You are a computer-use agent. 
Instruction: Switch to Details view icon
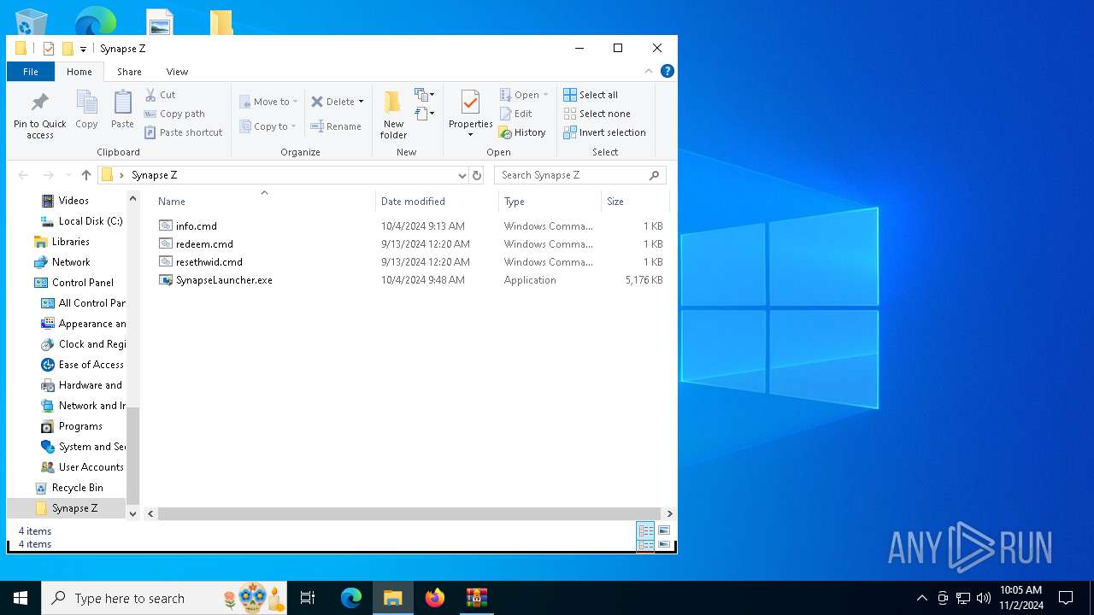click(645, 531)
